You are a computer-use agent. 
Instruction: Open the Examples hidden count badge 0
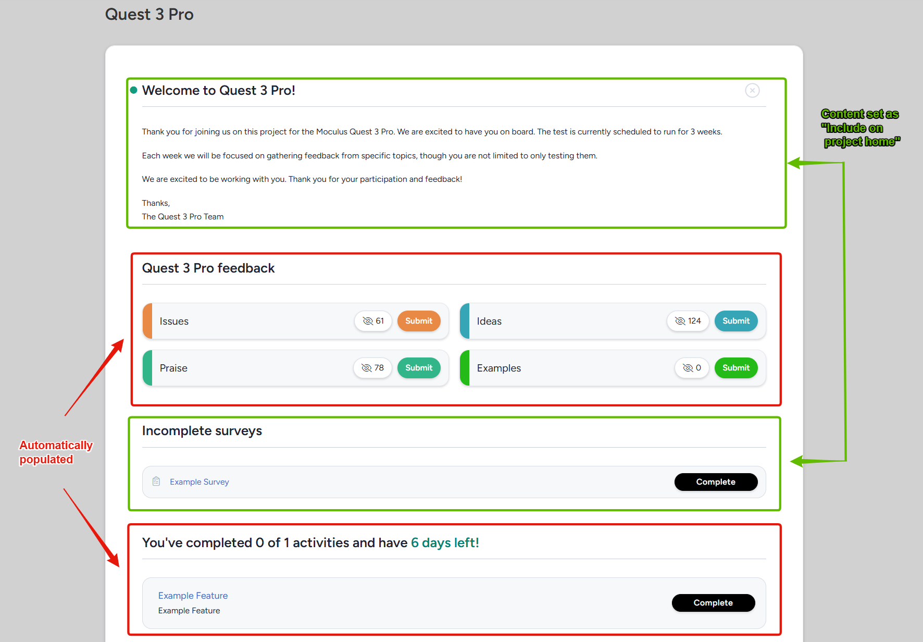[692, 368]
